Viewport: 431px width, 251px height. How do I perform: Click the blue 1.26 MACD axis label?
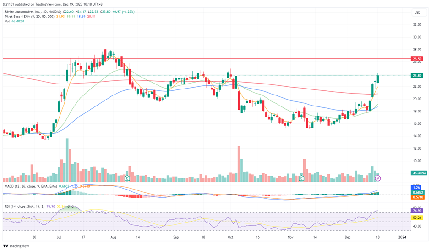417,187
